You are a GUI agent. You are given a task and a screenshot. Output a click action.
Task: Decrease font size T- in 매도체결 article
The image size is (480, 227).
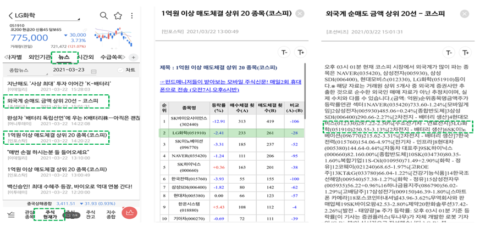284,53
